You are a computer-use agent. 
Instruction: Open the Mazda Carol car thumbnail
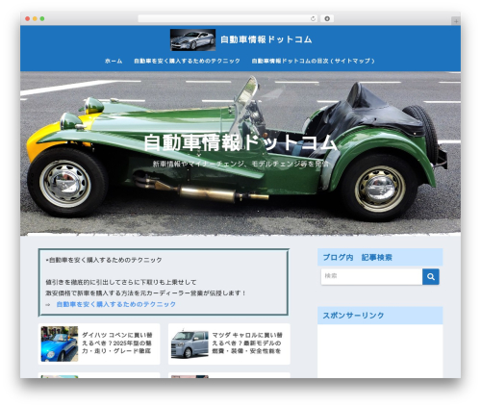pos(190,343)
